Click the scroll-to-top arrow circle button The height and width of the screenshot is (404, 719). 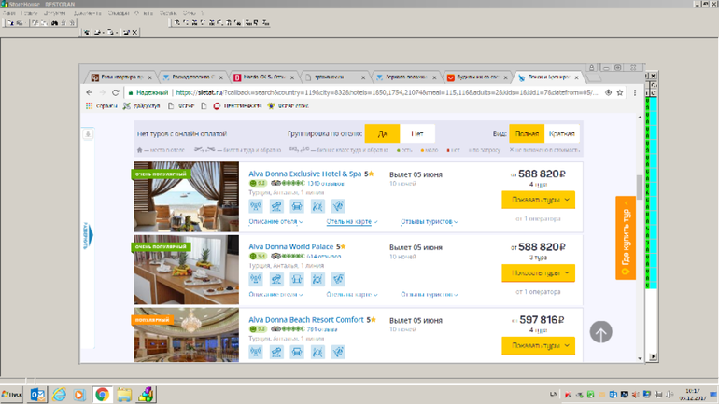(600, 331)
